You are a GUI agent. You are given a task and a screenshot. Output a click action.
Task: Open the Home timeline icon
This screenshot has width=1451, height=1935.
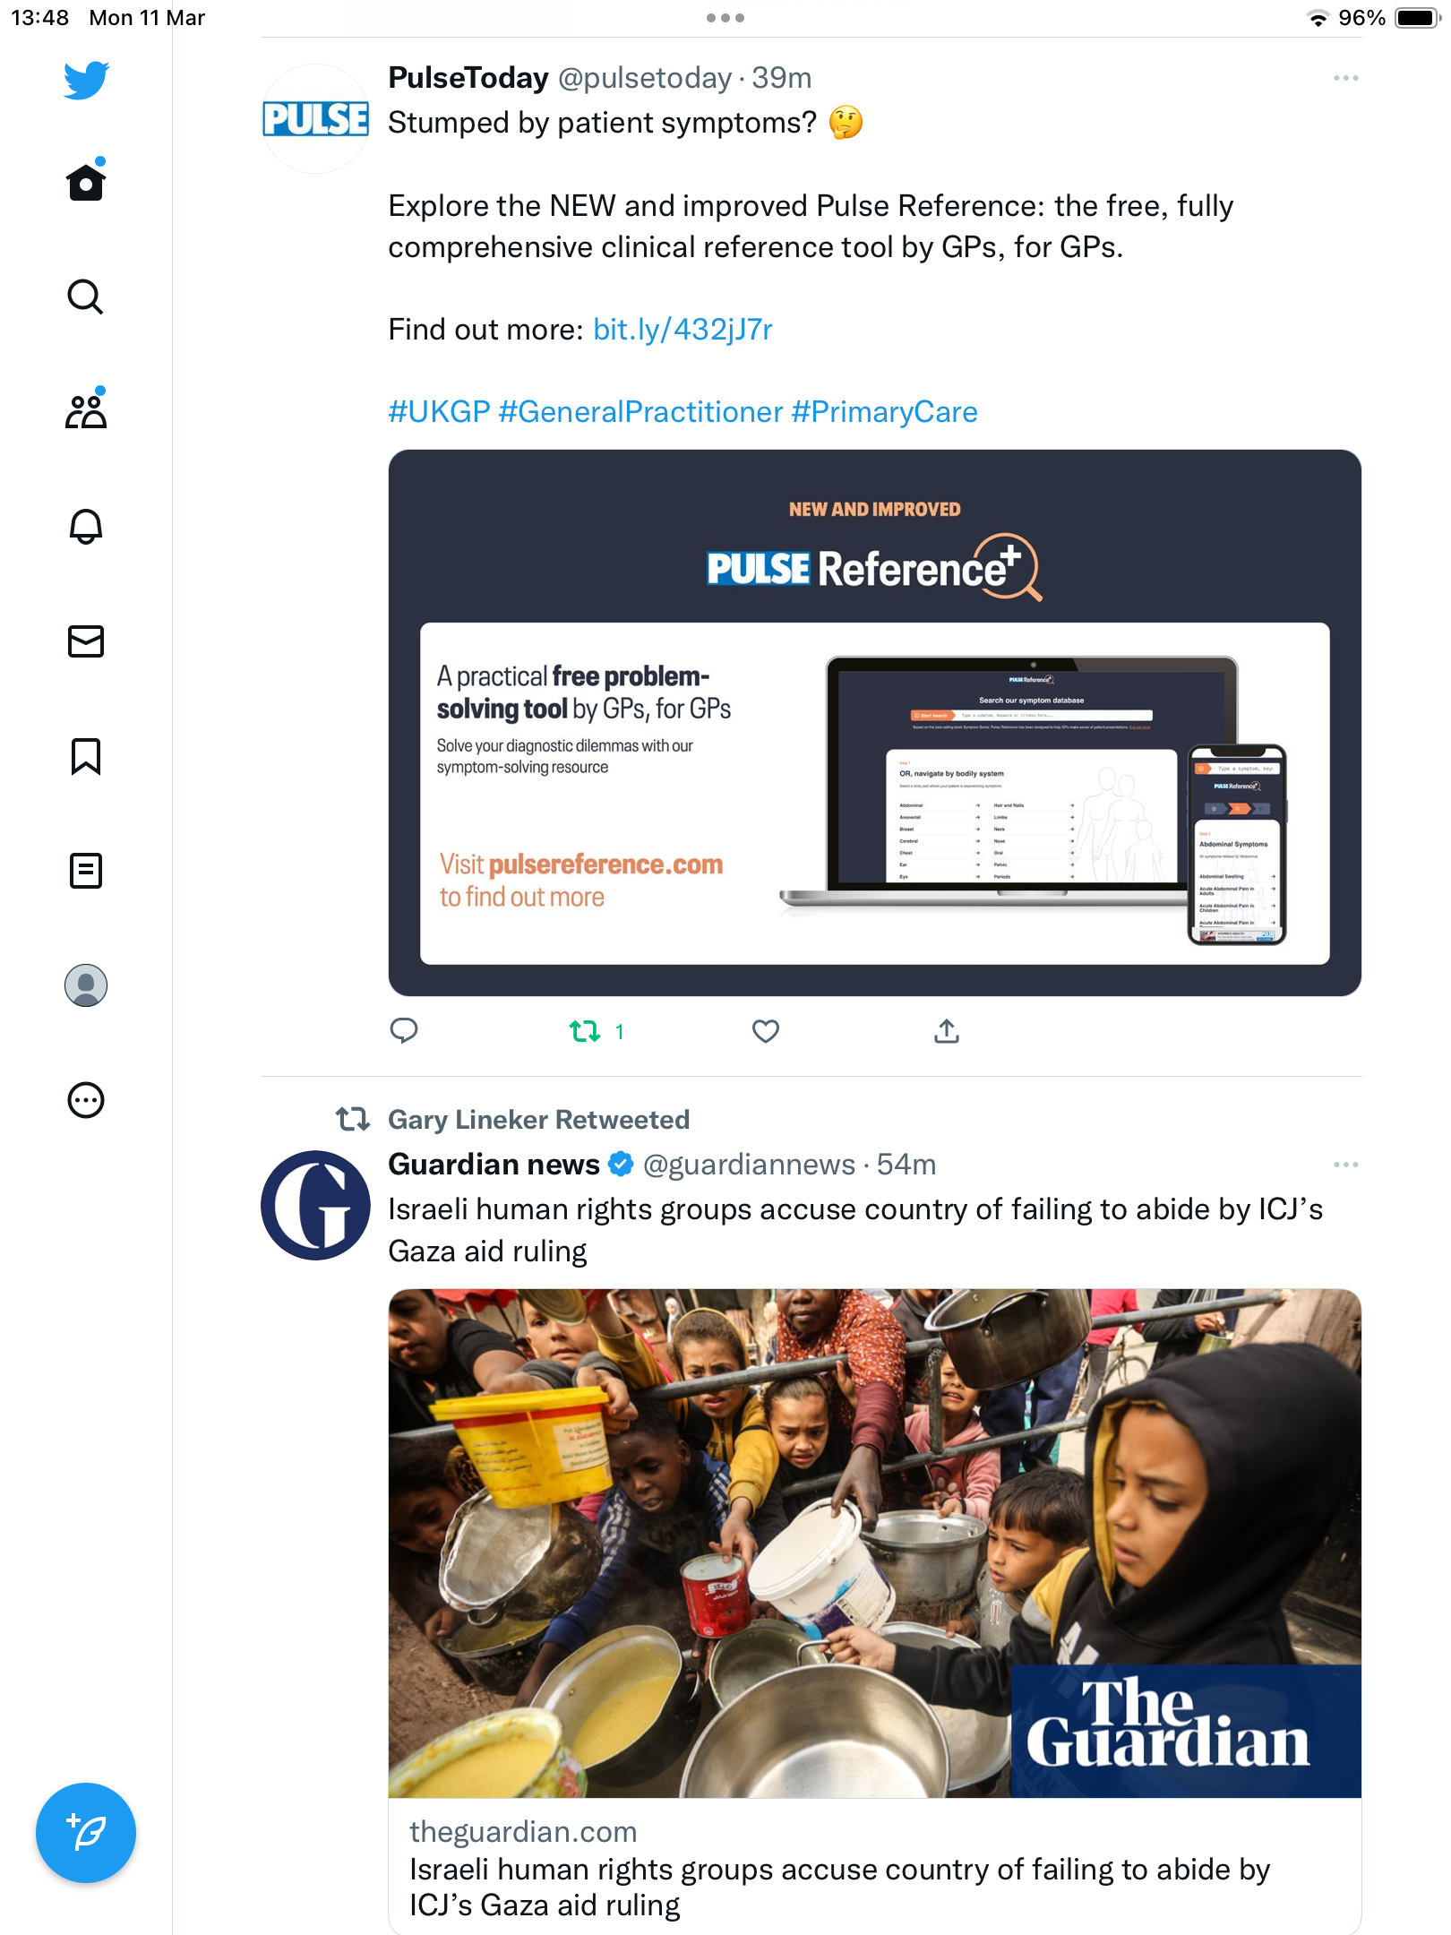point(86,182)
